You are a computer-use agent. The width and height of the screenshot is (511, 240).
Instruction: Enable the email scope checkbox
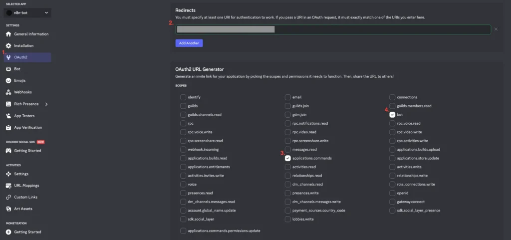[288, 97]
